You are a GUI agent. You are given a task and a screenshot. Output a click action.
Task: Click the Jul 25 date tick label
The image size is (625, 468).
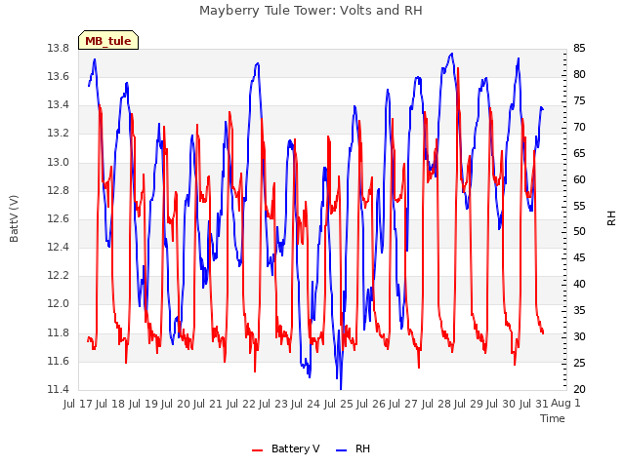coord(339,404)
